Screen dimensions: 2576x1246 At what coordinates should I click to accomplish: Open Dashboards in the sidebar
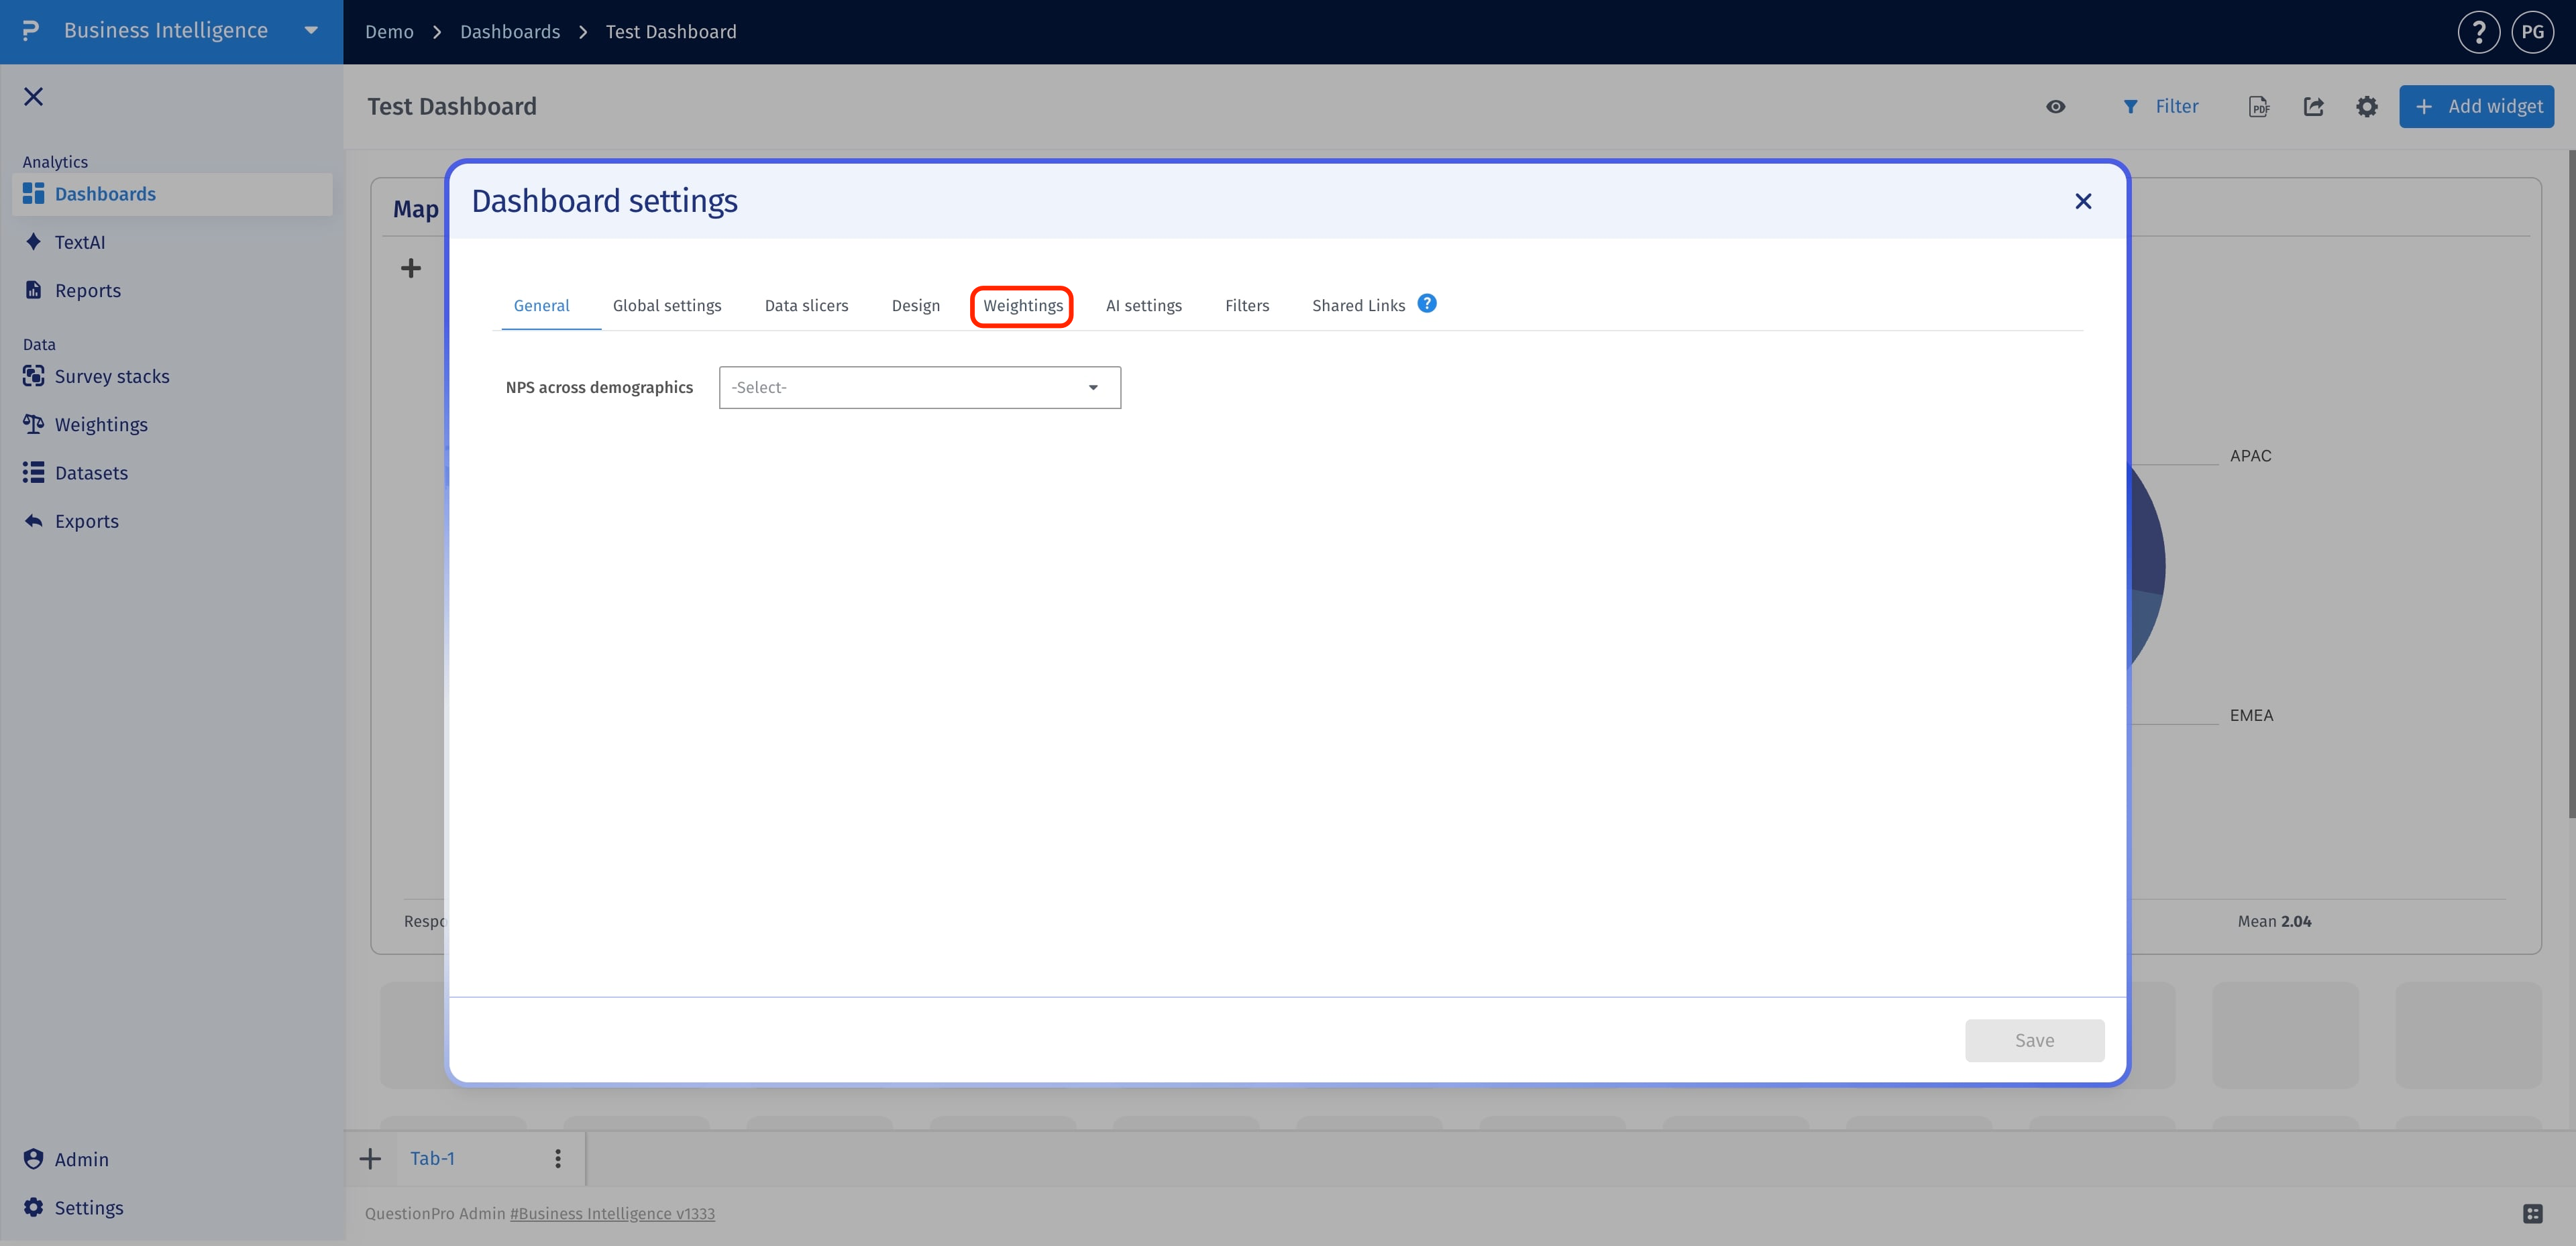[172, 194]
